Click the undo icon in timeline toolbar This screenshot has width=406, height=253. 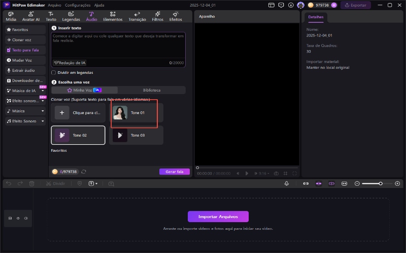[x=9, y=184]
